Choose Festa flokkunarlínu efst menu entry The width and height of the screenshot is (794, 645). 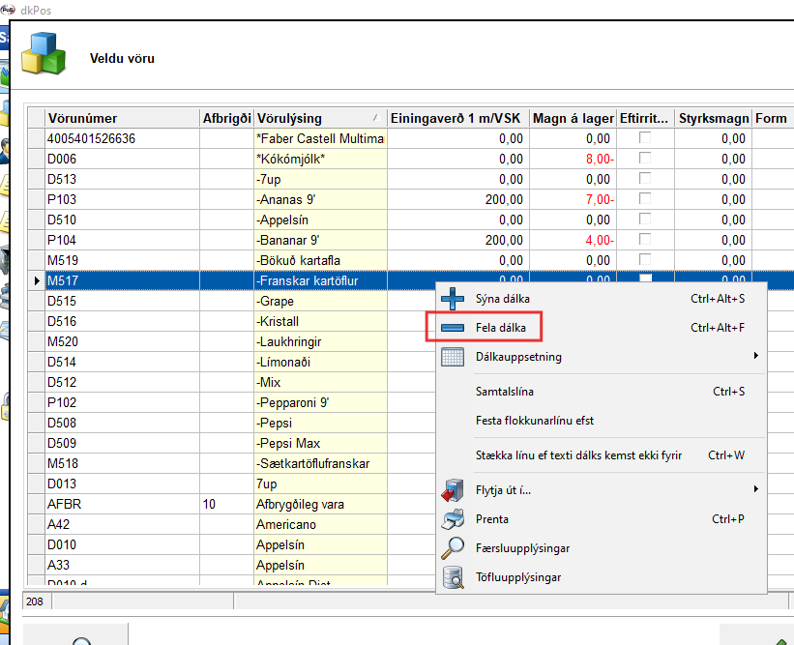[535, 421]
